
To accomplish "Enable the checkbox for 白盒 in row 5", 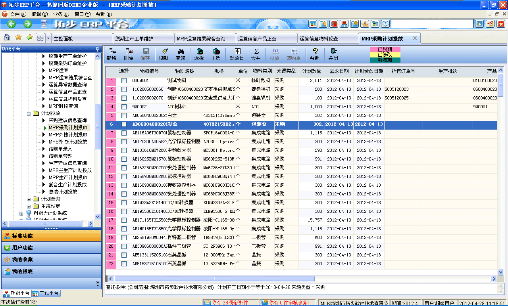I will tap(124, 116).
